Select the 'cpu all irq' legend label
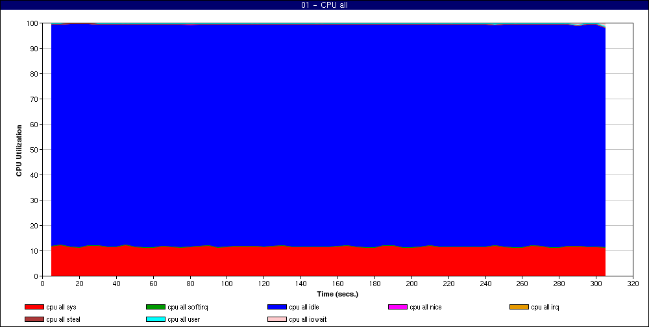This screenshot has height=327, width=649. pyautogui.click(x=545, y=307)
